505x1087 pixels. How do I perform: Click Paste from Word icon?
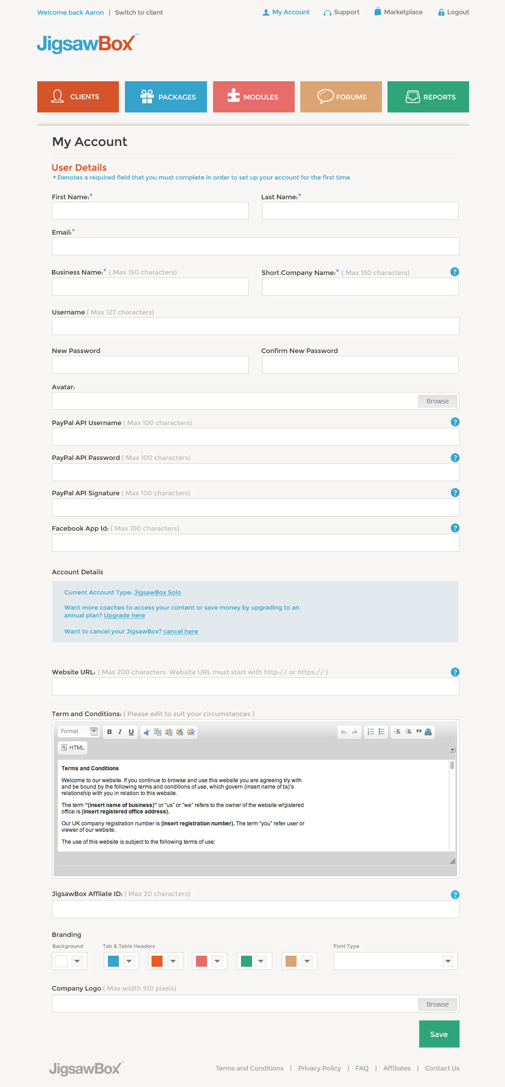191,732
